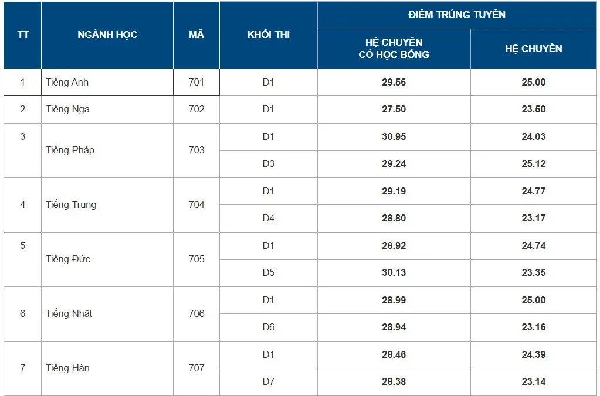The width and height of the screenshot is (600, 396).
Task: Select score 30.95 for Tiếng Pháp D1
Action: tap(394, 136)
